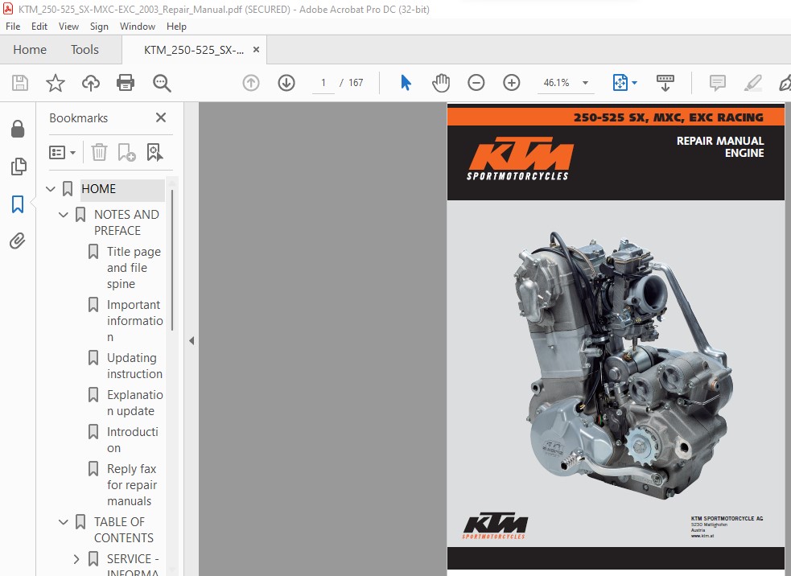Click the find current bookmark icon
This screenshot has width=791, height=576.
tap(154, 152)
